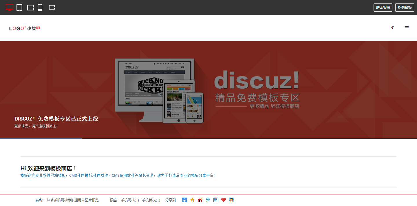Click the LOGO 小柒 site logo
The image size is (417, 206).
tap(25, 28)
